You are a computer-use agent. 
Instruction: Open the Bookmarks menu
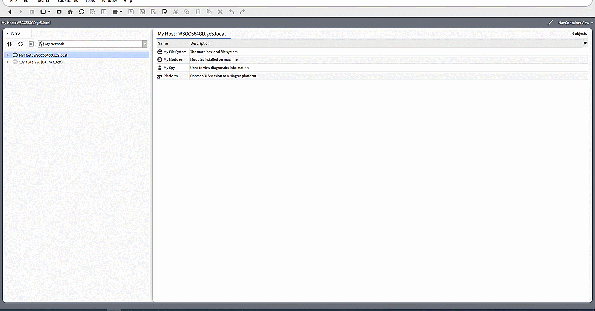point(67,1)
